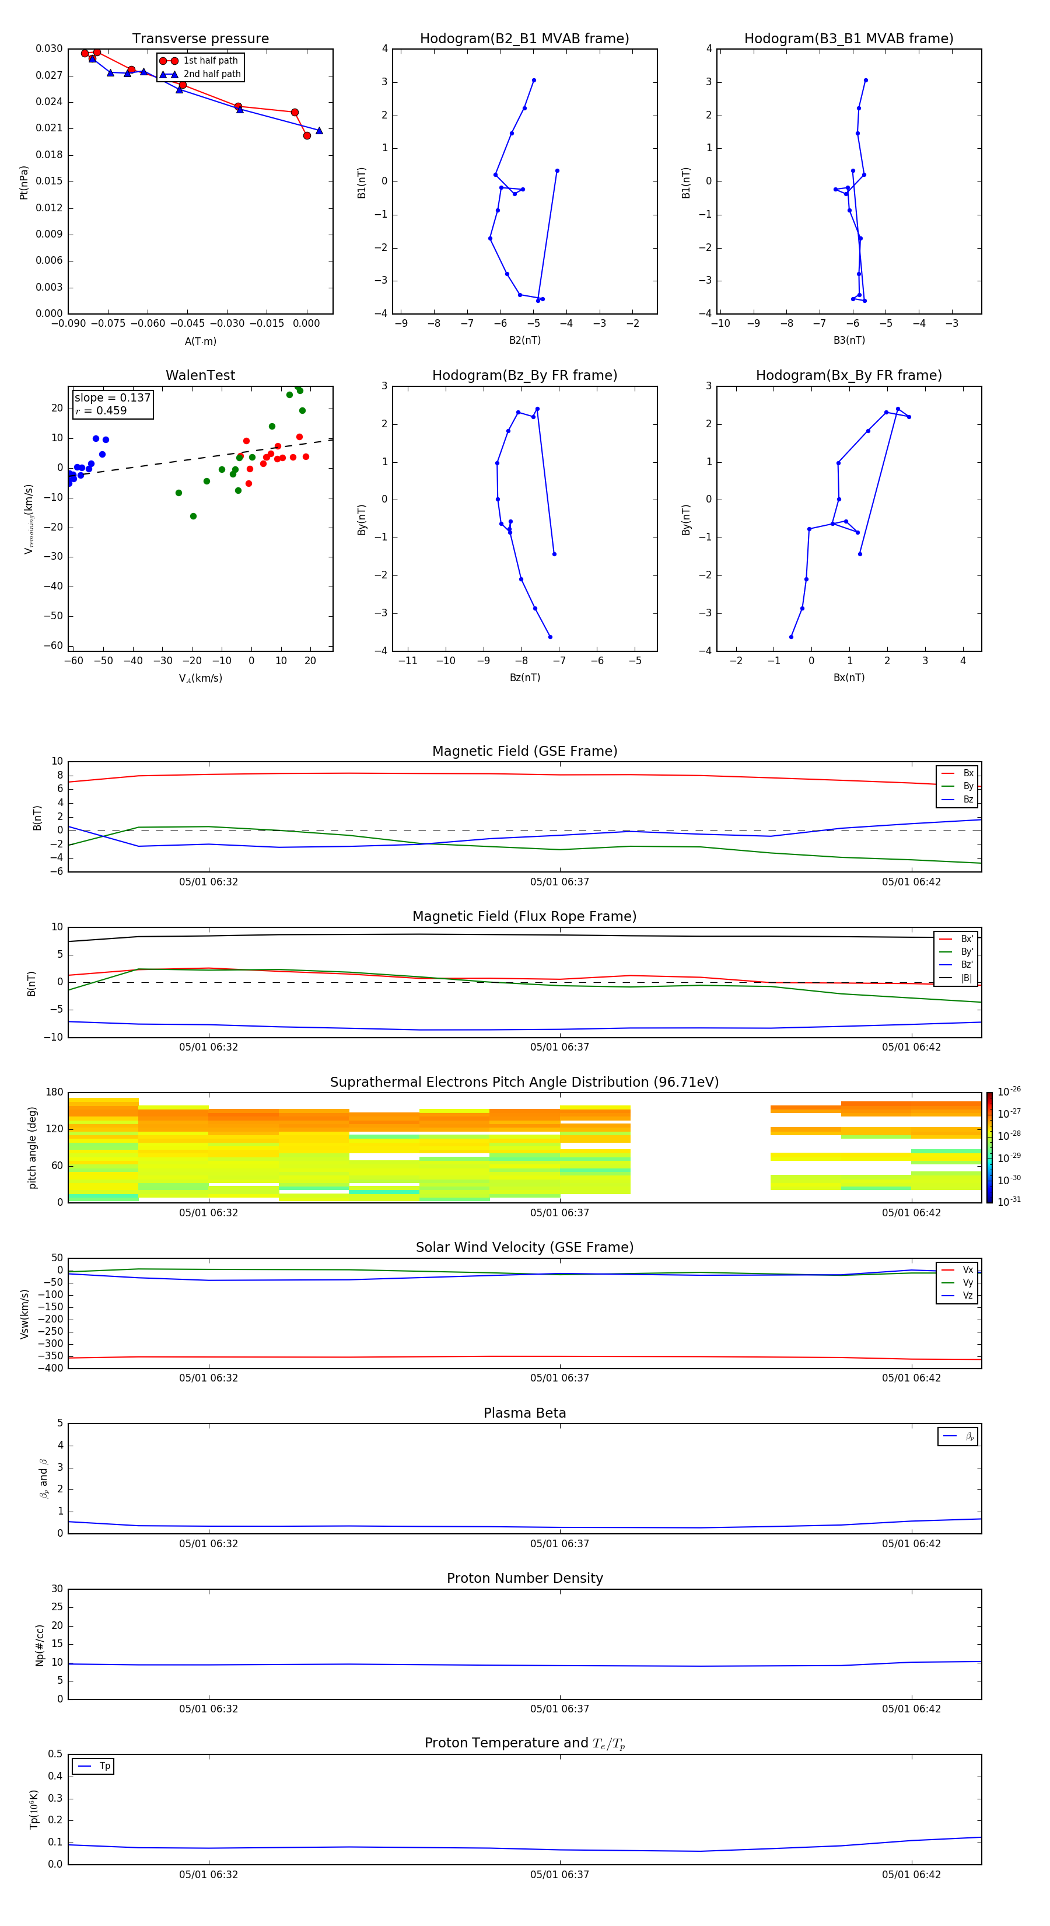Click the 'slope = 0.137' annotation
Viewport: 1050px width, 1926px height.
[112, 398]
